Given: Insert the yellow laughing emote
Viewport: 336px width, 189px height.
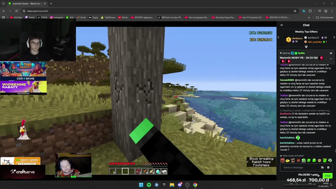Looking at the screenshot, I should coord(288,160).
